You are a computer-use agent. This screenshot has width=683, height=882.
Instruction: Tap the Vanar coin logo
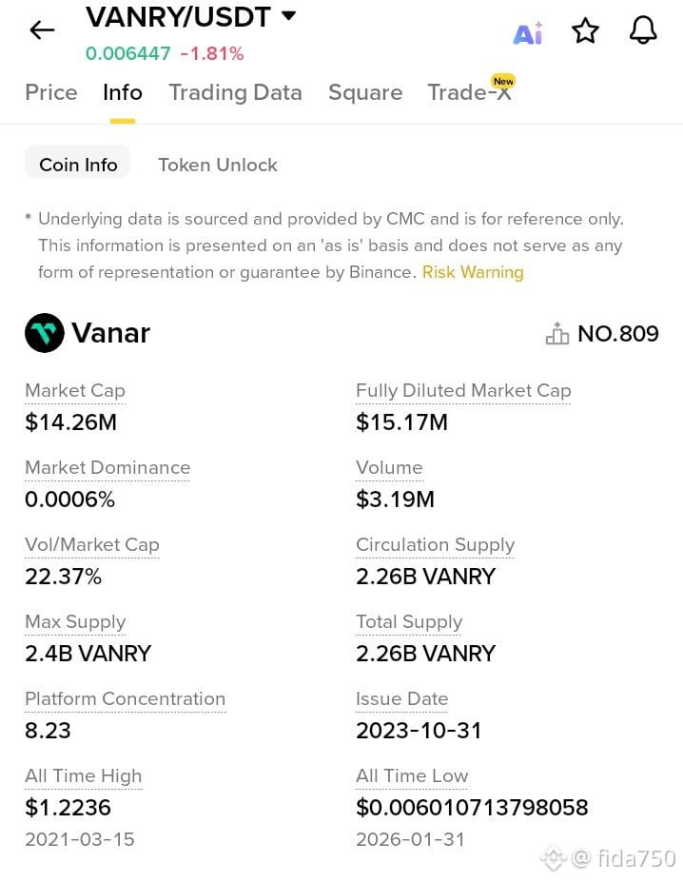pyautogui.click(x=45, y=333)
